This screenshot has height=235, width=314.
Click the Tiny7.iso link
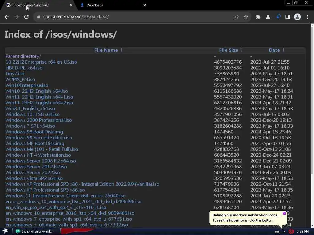click(x=15, y=73)
